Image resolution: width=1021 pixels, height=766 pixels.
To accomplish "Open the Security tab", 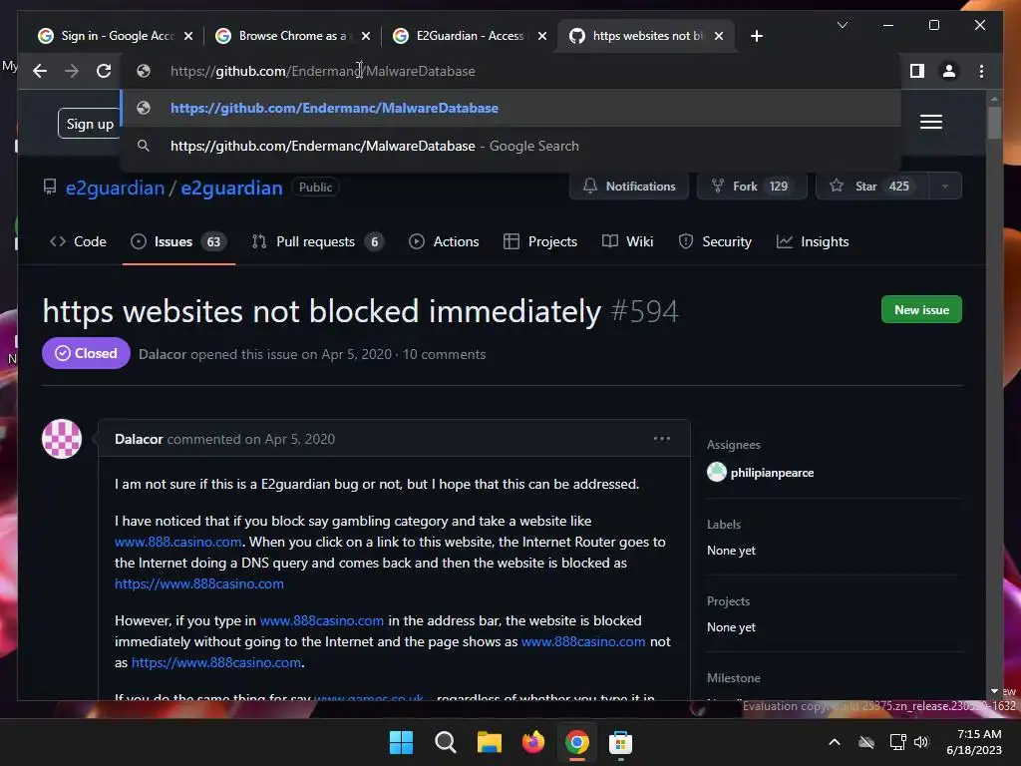I will 715,241.
